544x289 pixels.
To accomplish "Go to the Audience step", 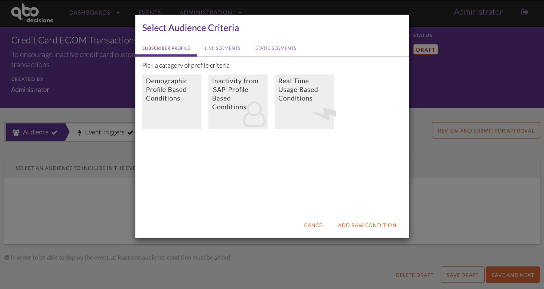I will [x=35, y=132].
